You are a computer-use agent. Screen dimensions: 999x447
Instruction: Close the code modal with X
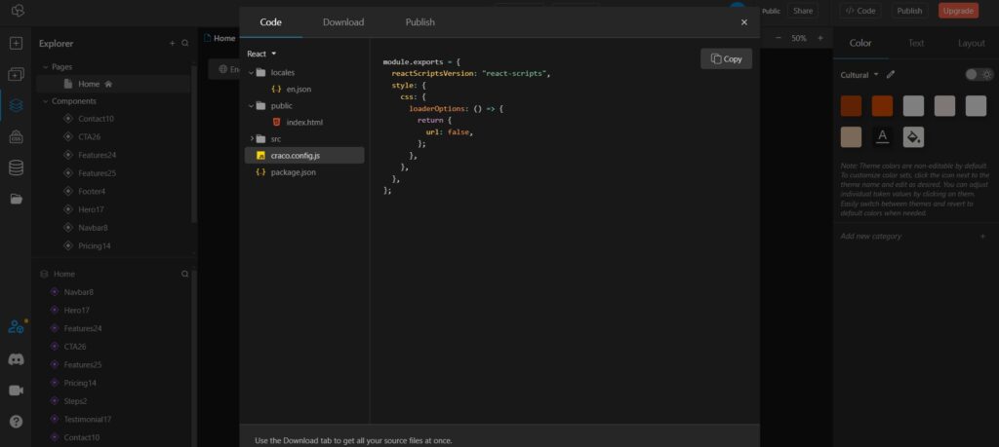click(x=744, y=22)
